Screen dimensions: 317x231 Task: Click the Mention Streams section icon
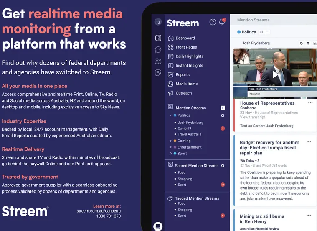coord(171,107)
